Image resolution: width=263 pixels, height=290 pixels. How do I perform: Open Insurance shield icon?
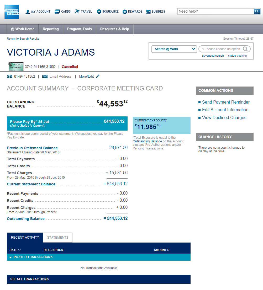pyautogui.click(x=99, y=12)
